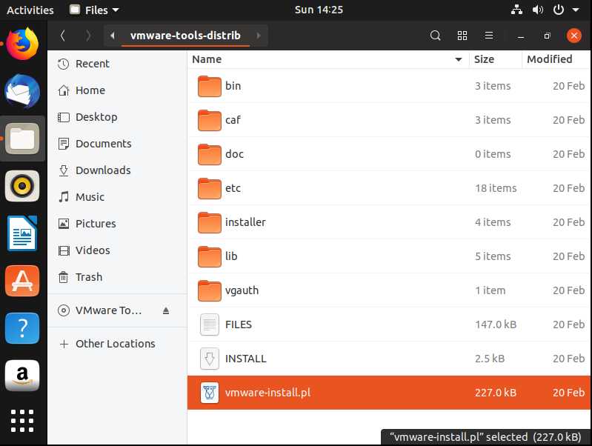Open the Files app in the dock
592x446 pixels.
pyautogui.click(x=22, y=139)
